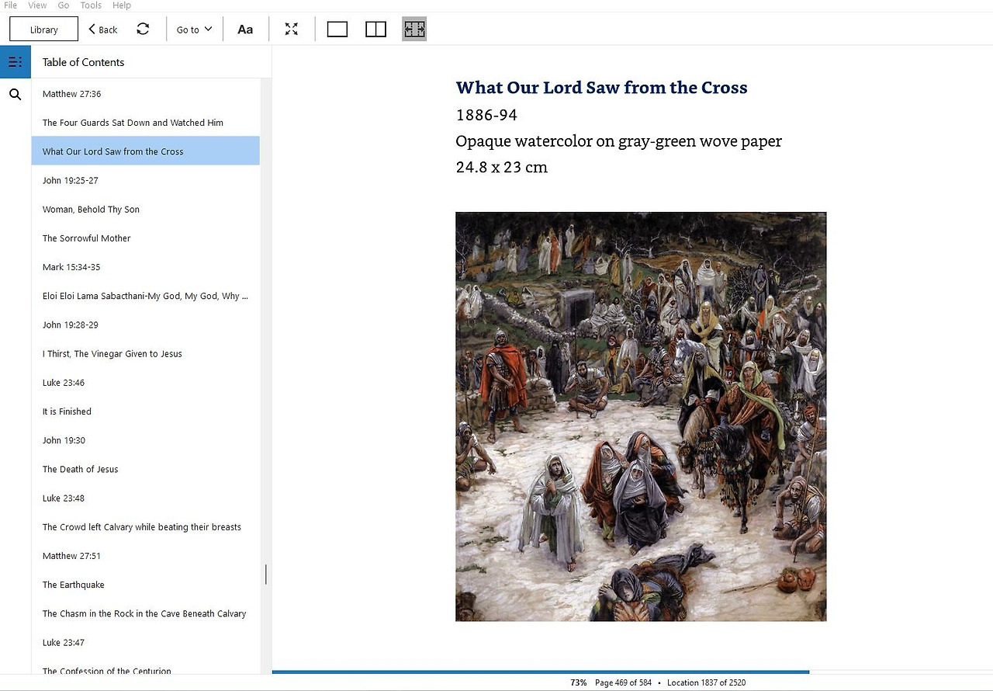Click the 'Table of Contents' panel title
993x691 pixels.
83,62
